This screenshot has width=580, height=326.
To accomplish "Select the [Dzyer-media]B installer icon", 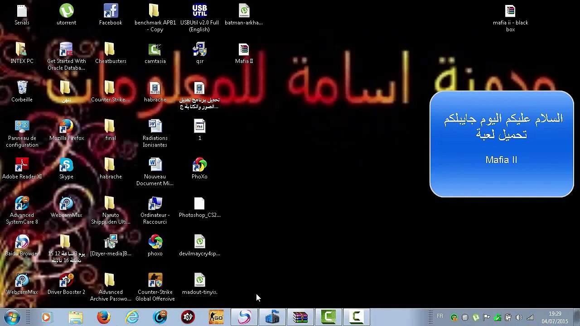I will 111,246.
